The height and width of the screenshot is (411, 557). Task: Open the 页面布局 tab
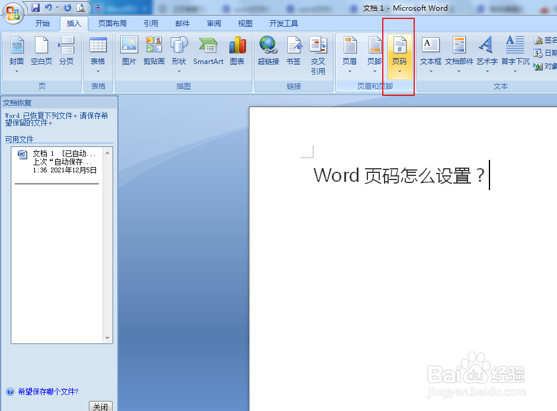click(x=112, y=24)
